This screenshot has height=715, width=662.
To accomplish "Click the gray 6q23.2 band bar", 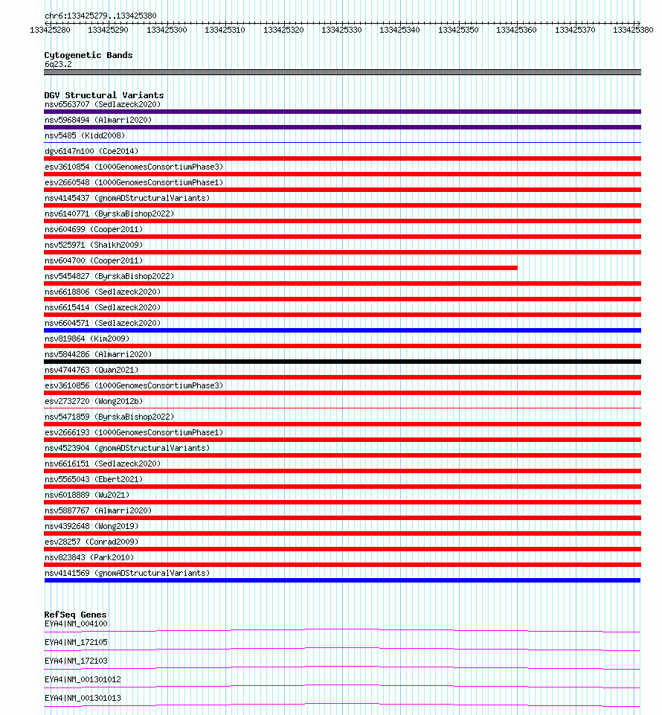I will [x=342, y=72].
